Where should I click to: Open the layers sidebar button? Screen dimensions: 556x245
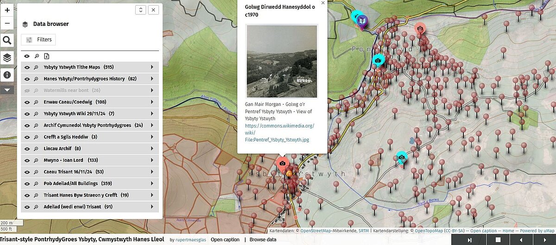[x=7, y=58]
